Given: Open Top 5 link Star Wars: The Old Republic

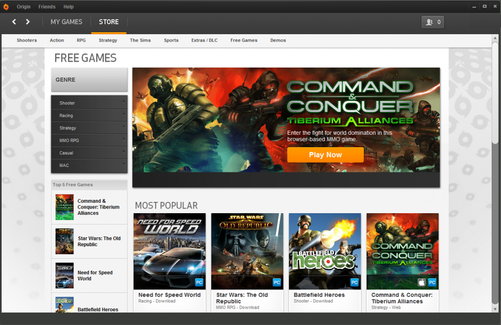Looking at the screenshot, I should (99, 242).
